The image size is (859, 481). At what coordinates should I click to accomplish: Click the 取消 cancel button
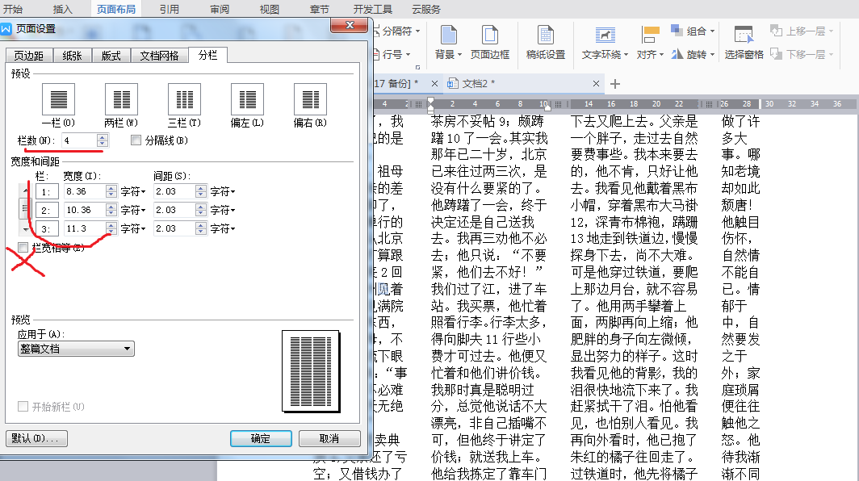coord(329,438)
